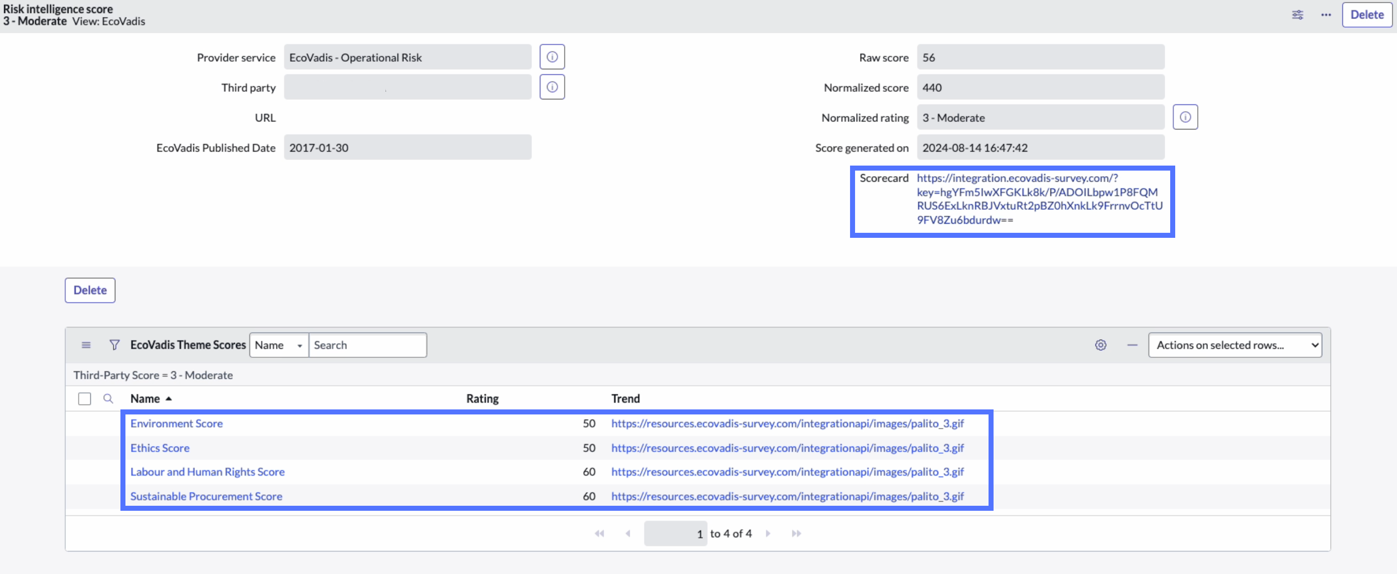Click the Ethics Score rating value 50

(589, 448)
